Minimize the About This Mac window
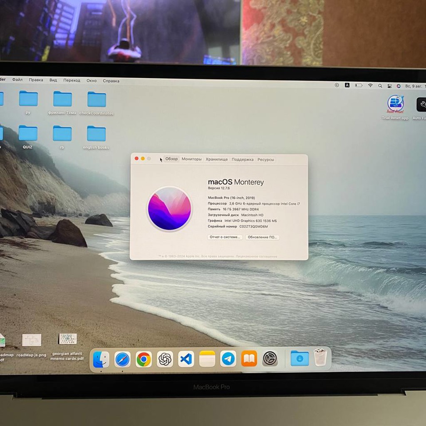This screenshot has width=426, height=426. click(x=143, y=159)
